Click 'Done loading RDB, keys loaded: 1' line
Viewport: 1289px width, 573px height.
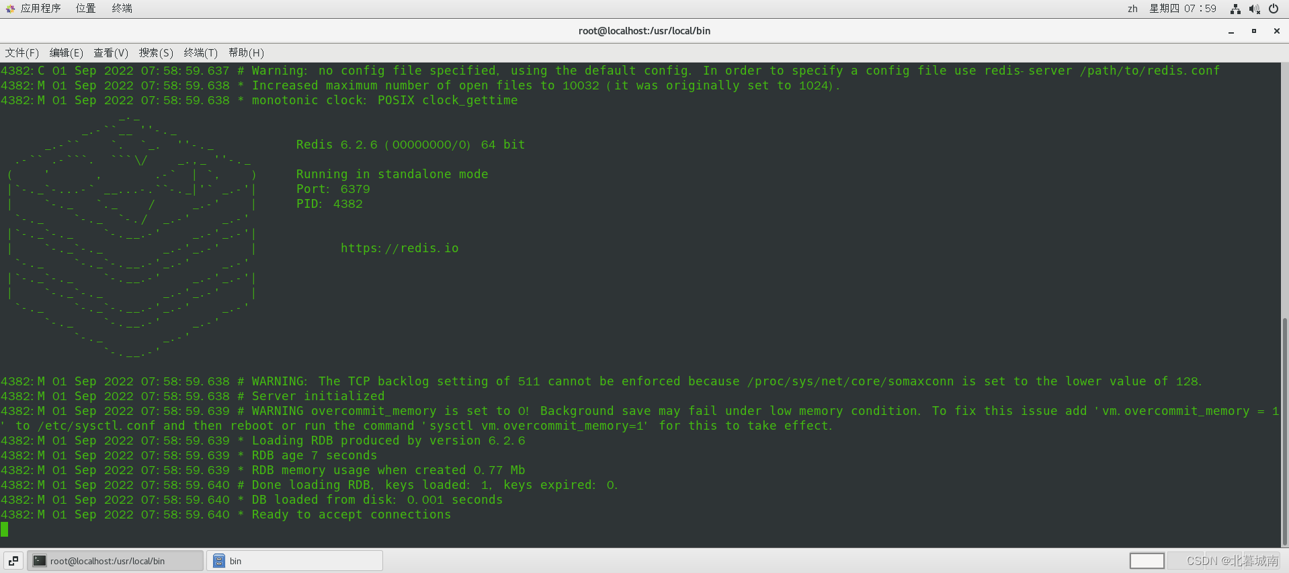(309, 485)
